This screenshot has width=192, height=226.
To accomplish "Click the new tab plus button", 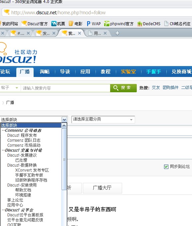I will click(x=117, y=33).
